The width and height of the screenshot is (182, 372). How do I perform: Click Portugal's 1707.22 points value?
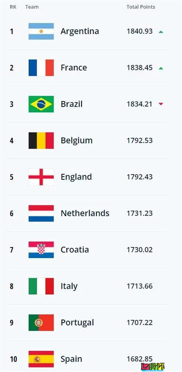point(140,323)
